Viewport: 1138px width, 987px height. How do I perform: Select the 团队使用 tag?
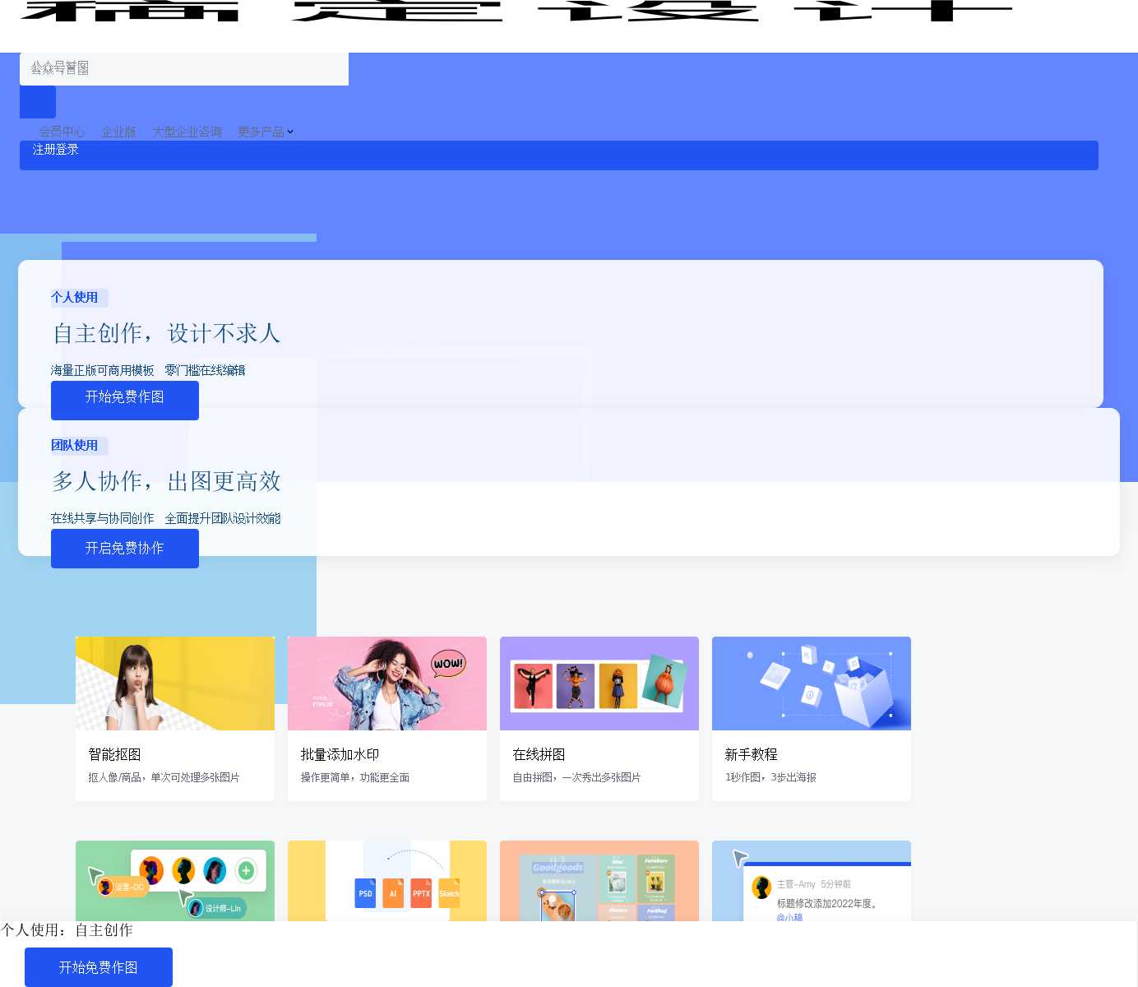pyautogui.click(x=79, y=446)
